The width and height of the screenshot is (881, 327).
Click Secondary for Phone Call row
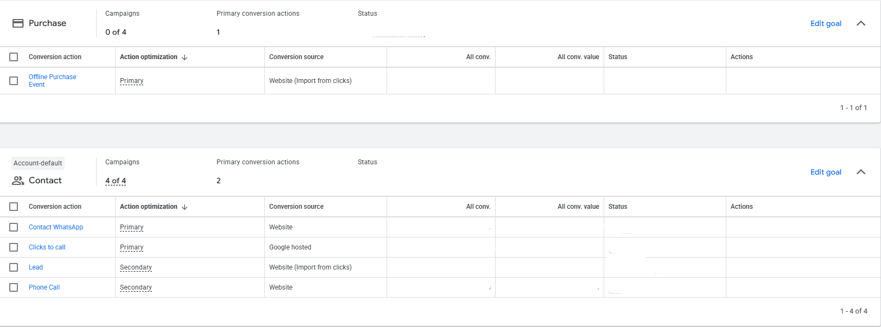pyautogui.click(x=136, y=287)
